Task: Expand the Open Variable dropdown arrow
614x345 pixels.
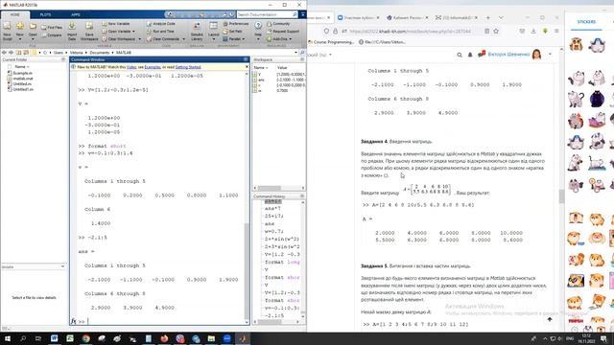Action: (133, 32)
